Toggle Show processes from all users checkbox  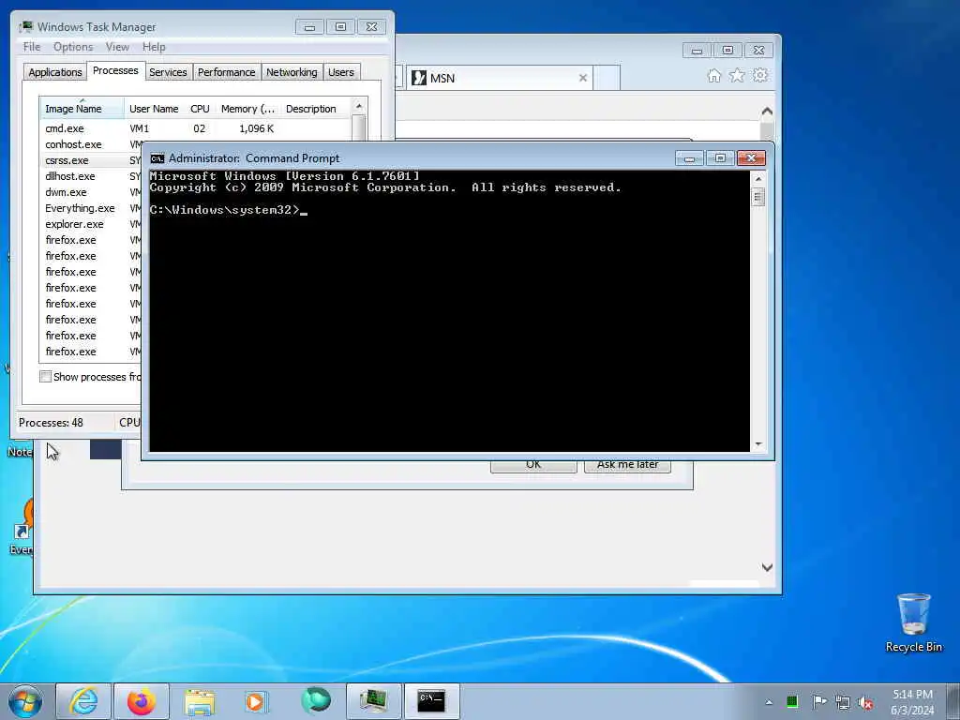coord(45,377)
